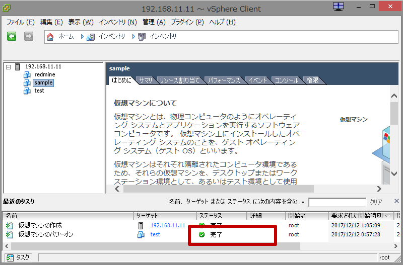Click the test target link
This screenshot has width=405, height=265.
[155, 235]
